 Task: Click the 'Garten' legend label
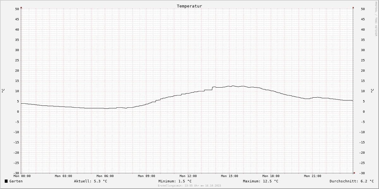16,181
